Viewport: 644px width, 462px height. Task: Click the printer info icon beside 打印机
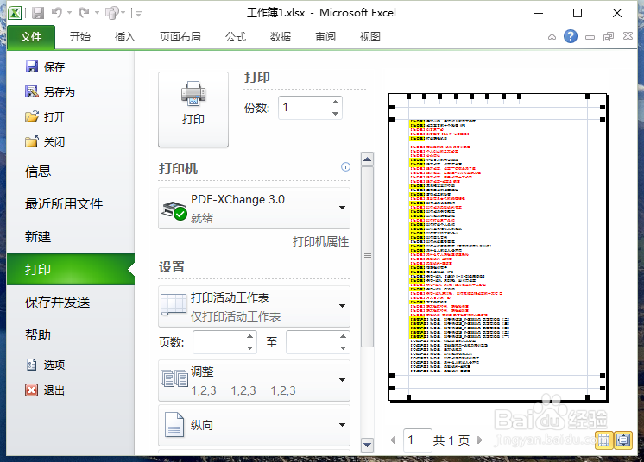(x=346, y=166)
